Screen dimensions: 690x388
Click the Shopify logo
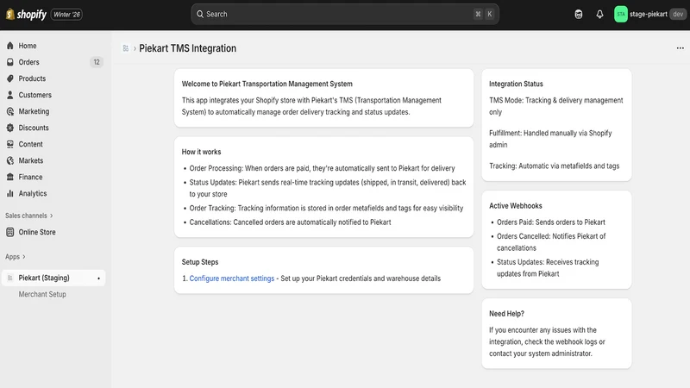(26, 14)
